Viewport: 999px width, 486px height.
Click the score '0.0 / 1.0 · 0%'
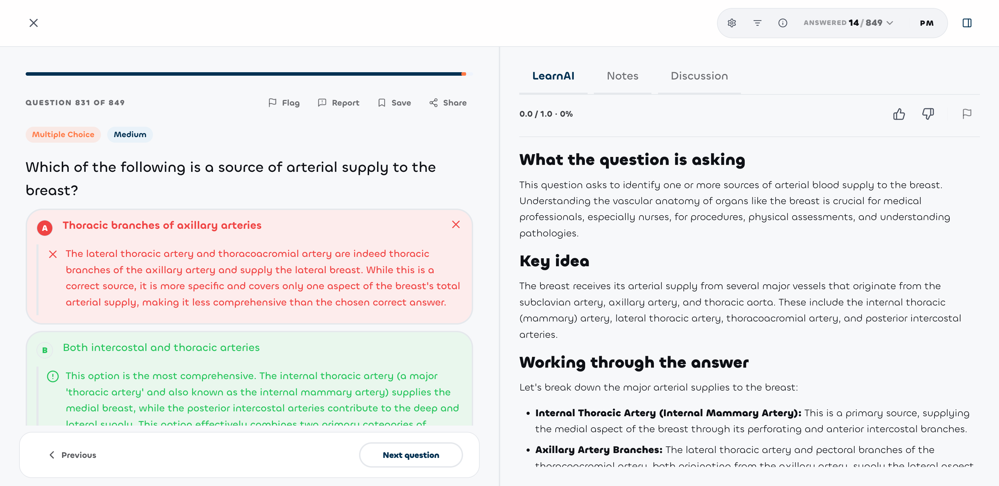tap(546, 114)
